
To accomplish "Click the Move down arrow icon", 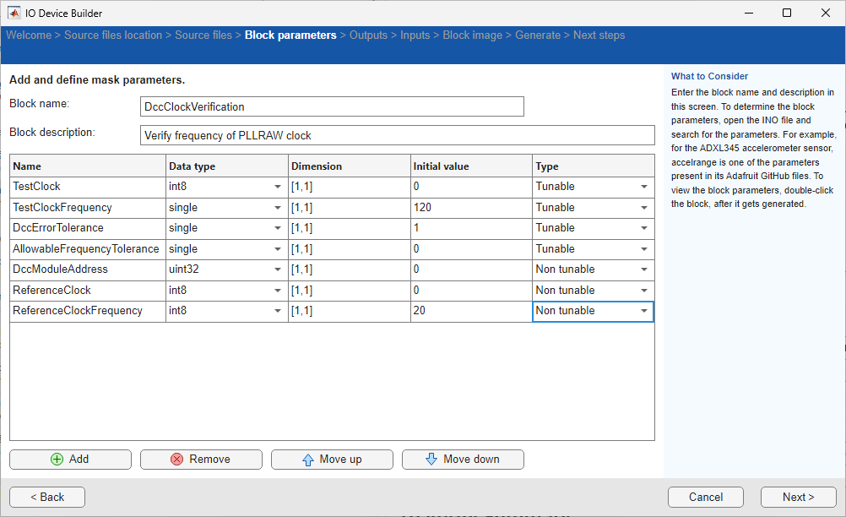I will point(431,460).
